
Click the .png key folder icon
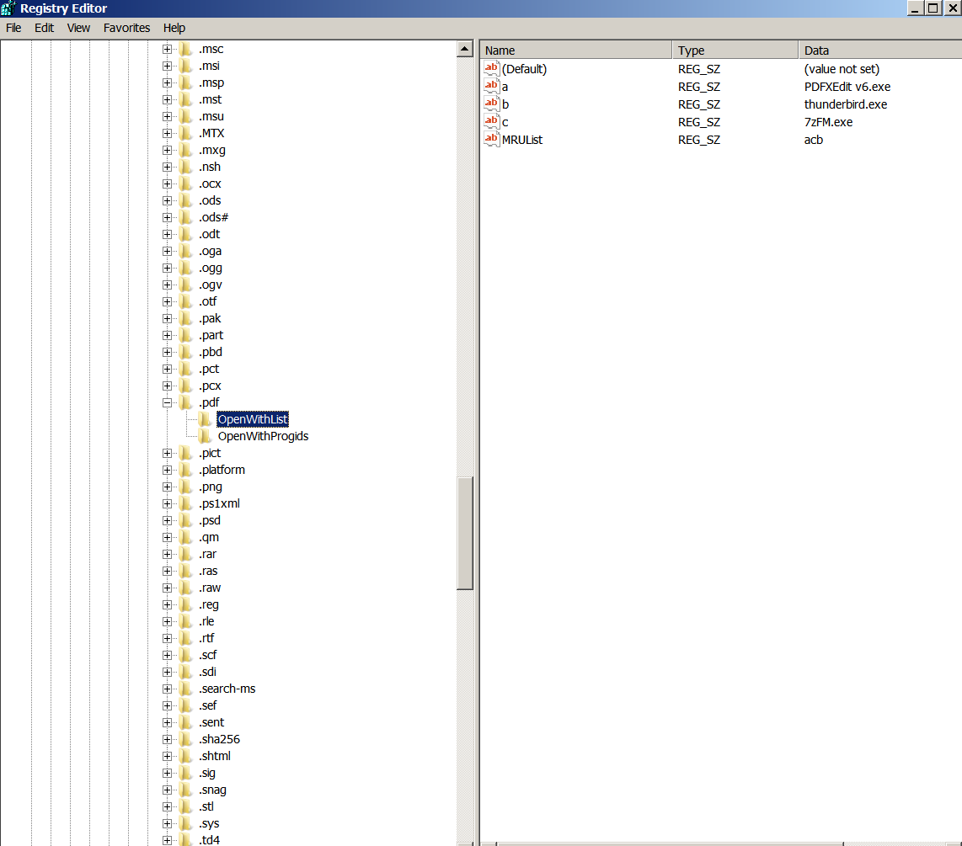point(186,487)
